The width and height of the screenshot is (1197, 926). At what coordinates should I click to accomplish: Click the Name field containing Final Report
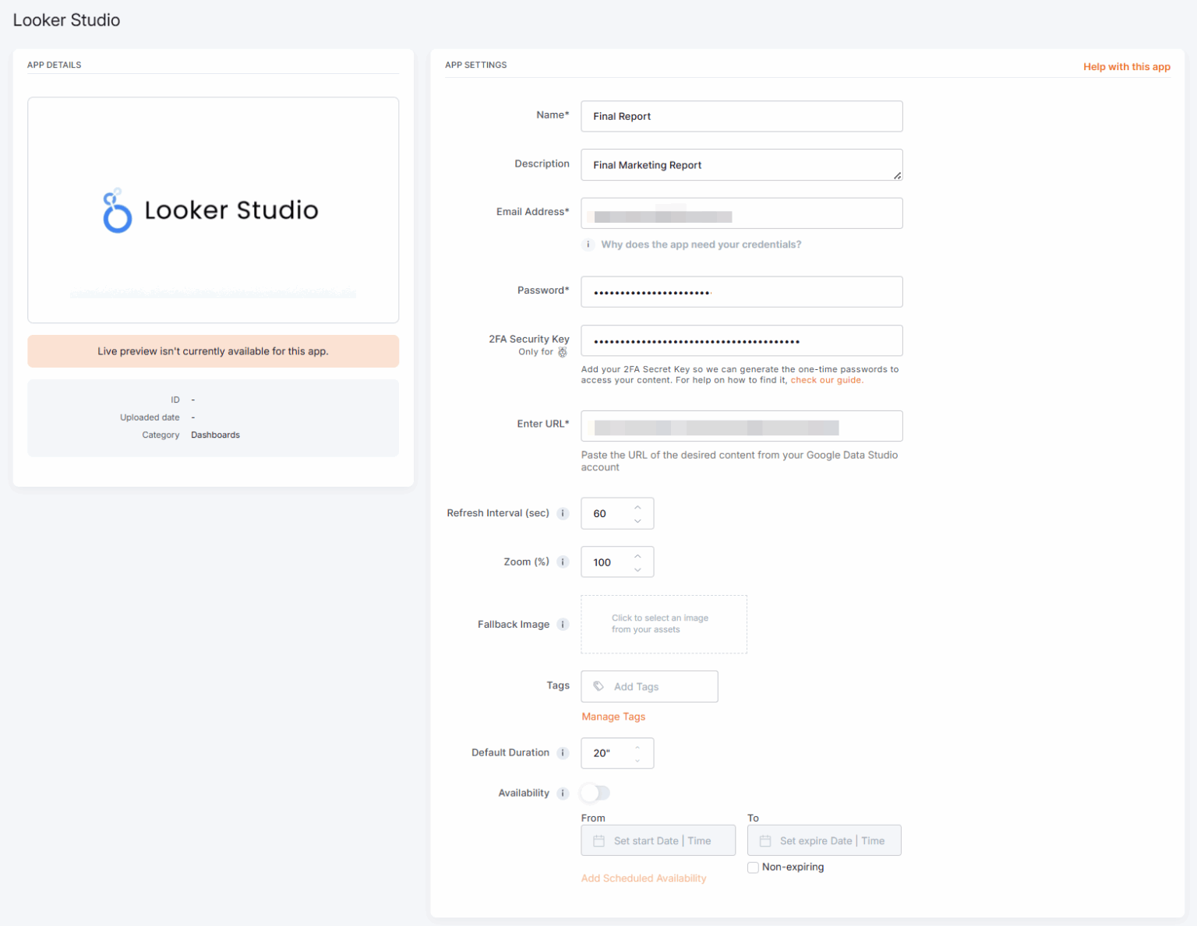pos(742,116)
